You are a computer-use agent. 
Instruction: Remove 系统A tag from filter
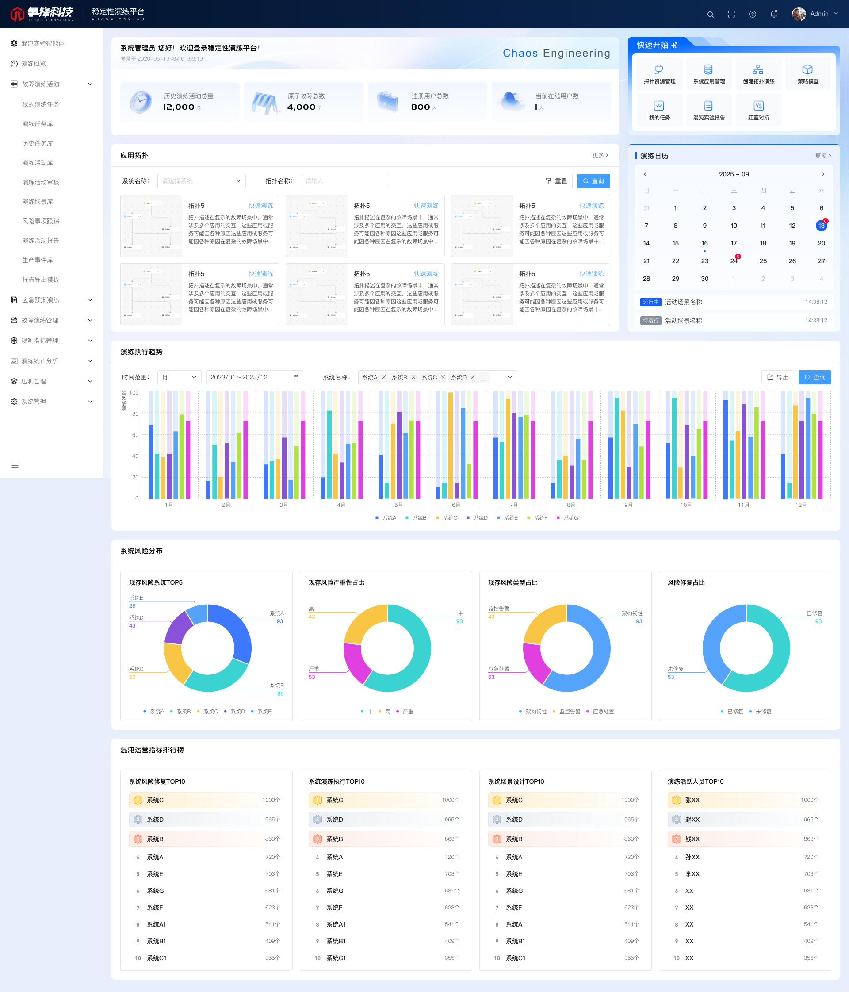tap(384, 377)
